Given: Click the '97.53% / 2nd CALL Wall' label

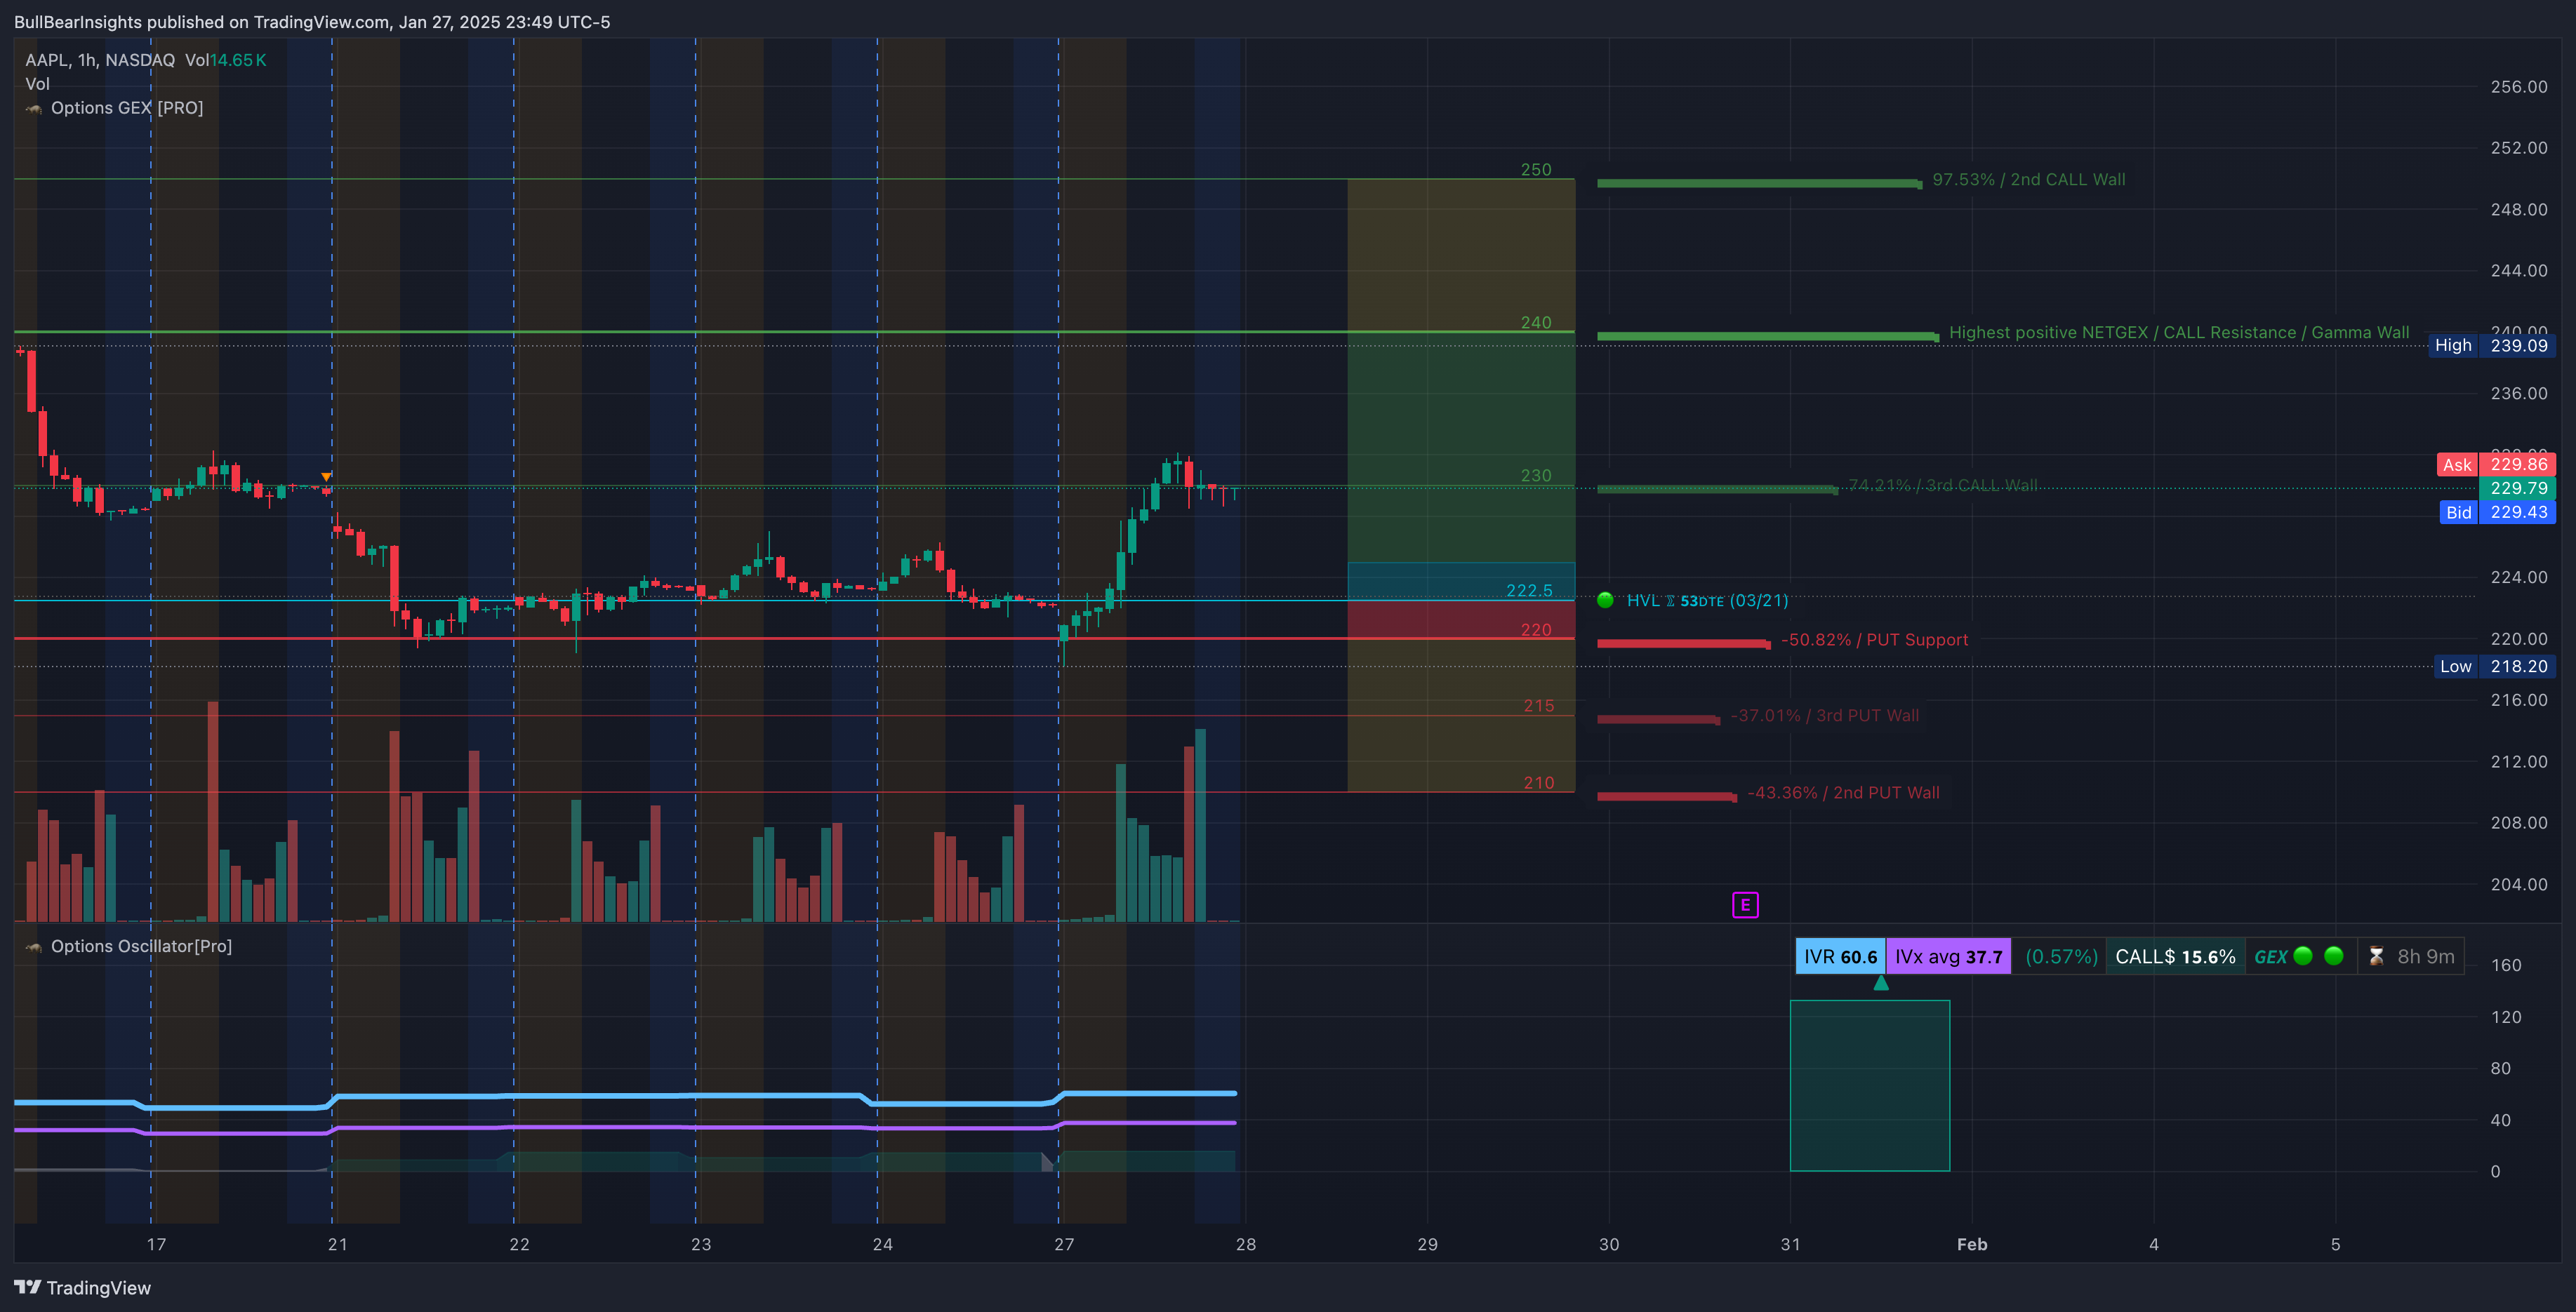Looking at the screenshot, I should coord(2028,180).
